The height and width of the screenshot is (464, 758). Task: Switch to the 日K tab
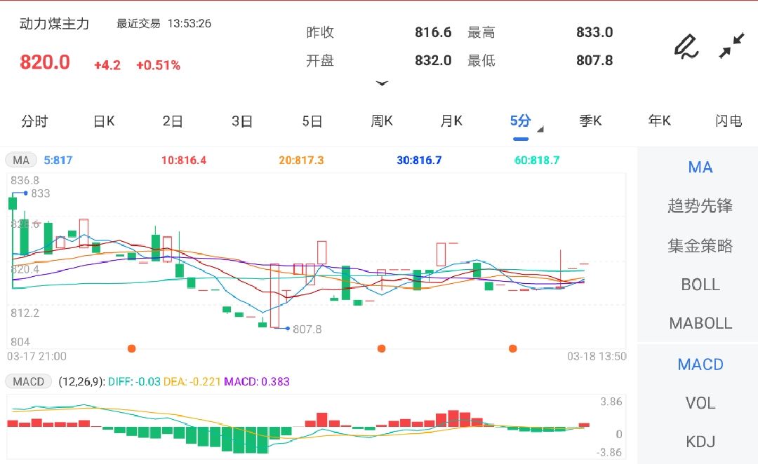104,121
